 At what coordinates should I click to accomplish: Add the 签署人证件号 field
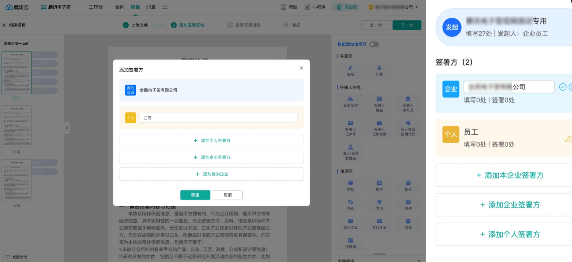[350, 128]
